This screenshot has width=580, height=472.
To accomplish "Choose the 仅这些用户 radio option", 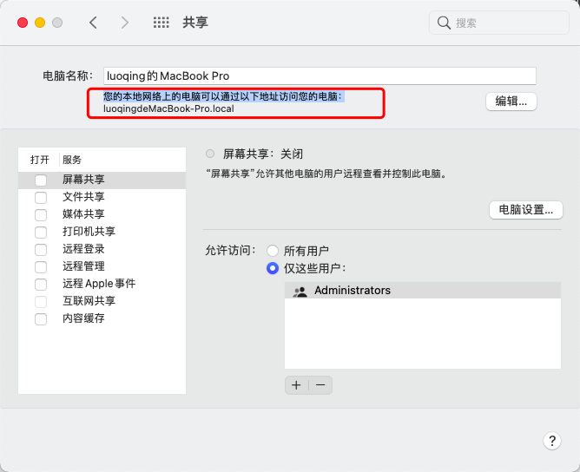I will [x=273, y=268].
